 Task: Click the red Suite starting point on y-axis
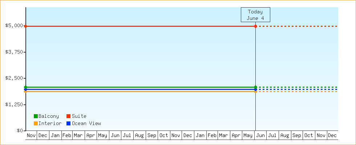(x=26, y=26)
